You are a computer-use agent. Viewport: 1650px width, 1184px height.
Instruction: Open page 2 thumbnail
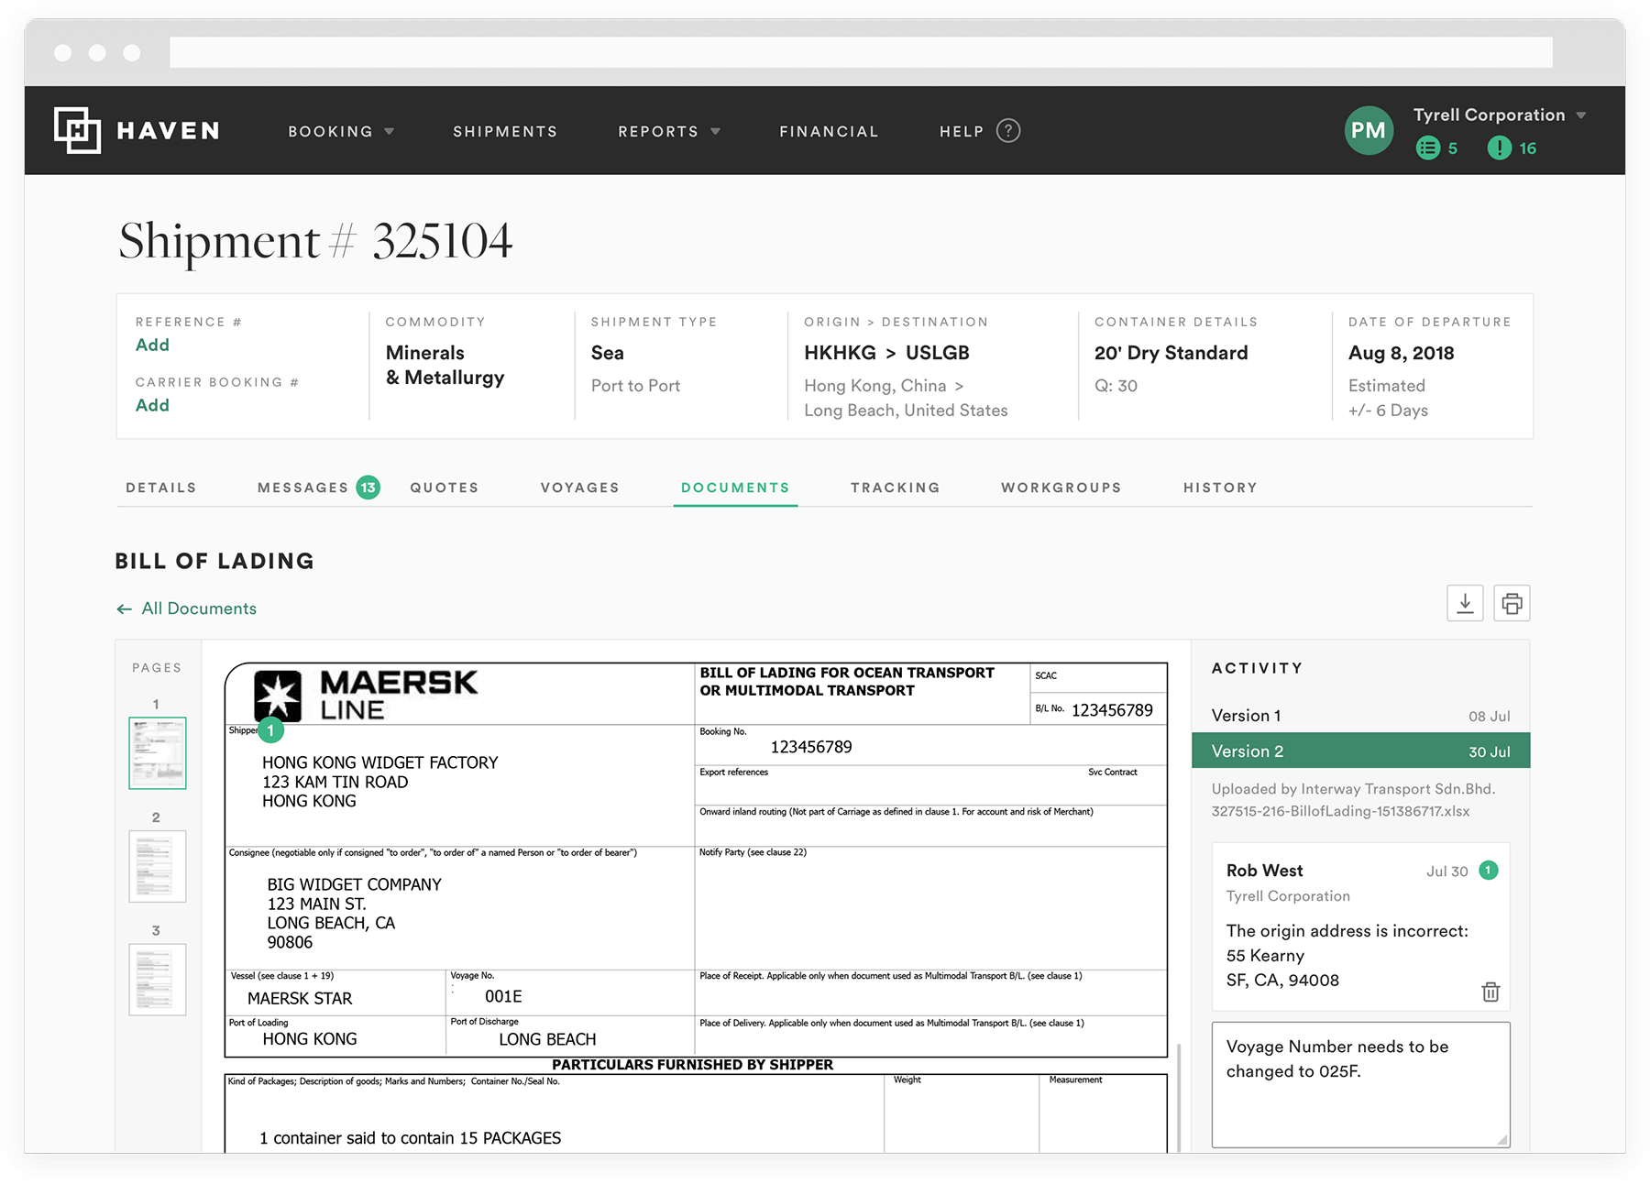point(158,866)
